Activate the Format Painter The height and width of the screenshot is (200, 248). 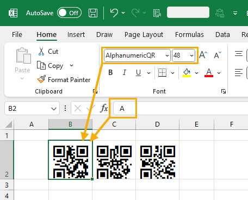pyautogui.click(x=64, y=79)
